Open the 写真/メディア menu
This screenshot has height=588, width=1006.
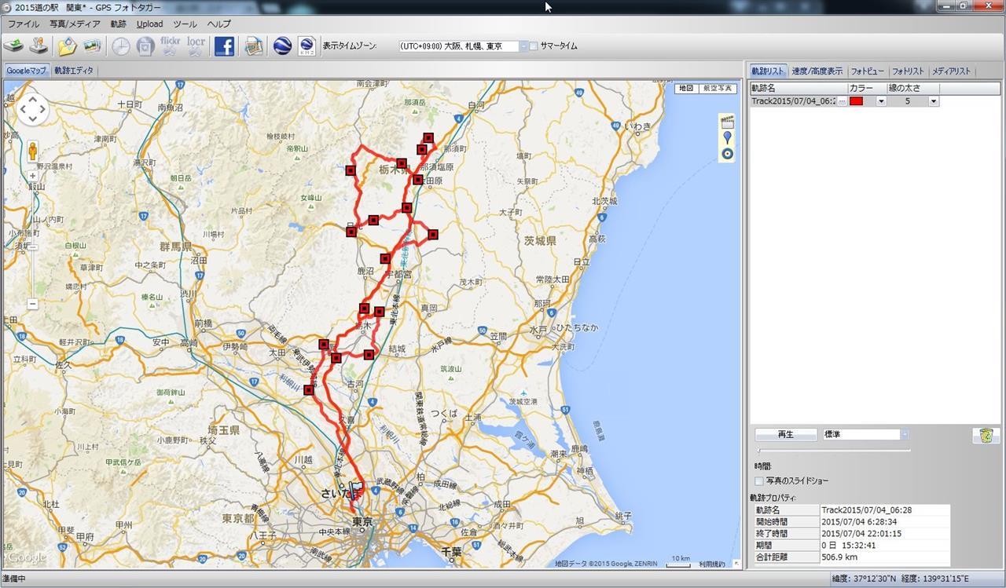tap(75, 24)
